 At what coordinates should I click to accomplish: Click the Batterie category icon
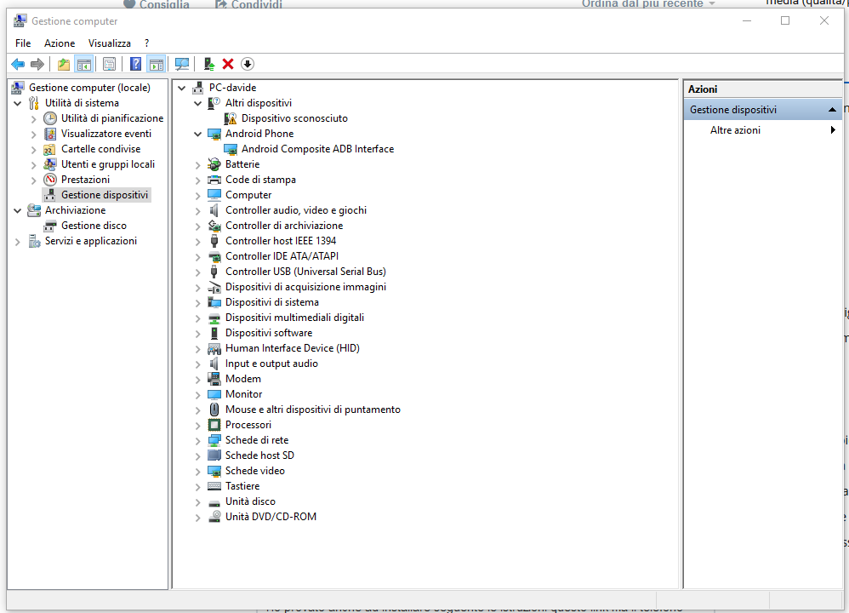[214, 164]
